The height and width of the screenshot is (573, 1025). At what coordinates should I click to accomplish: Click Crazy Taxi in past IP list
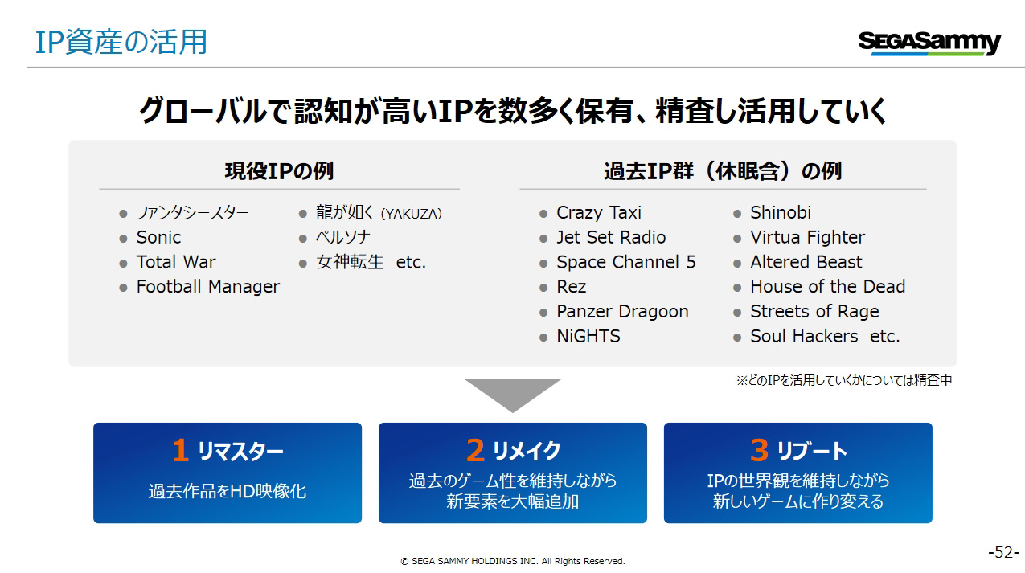[599, 213]
